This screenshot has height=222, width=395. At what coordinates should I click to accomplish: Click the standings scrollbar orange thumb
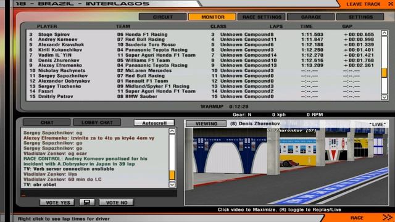click(384, 73)
